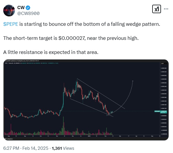Click the PEPEUSDT green price tag
Viewport: 173px width, 153px height.
pos(157,111)
